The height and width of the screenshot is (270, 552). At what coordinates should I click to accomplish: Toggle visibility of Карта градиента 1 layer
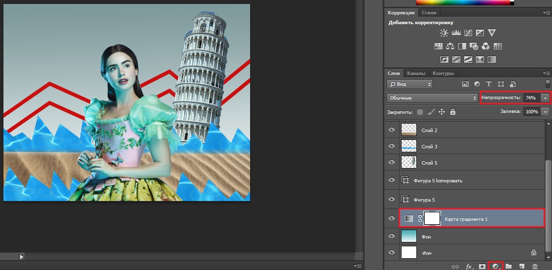pyautogui.click(x=392, y=218)
